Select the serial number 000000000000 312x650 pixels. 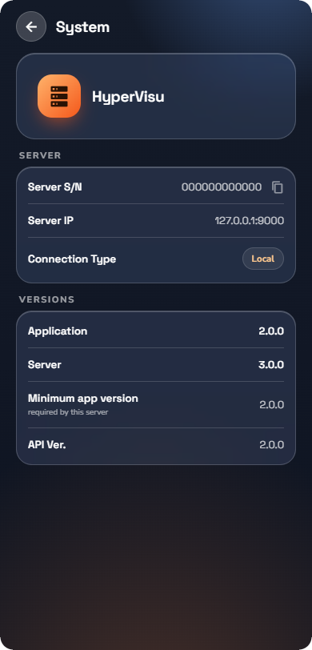pos(222,187)
